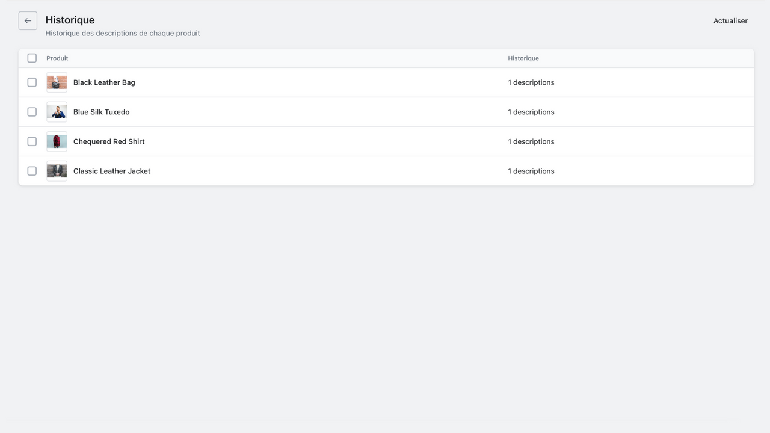This screenshot has height=433, width=770.
Task: Click descriptions count for Chequered Red Shirt
Action: [531, 141]
